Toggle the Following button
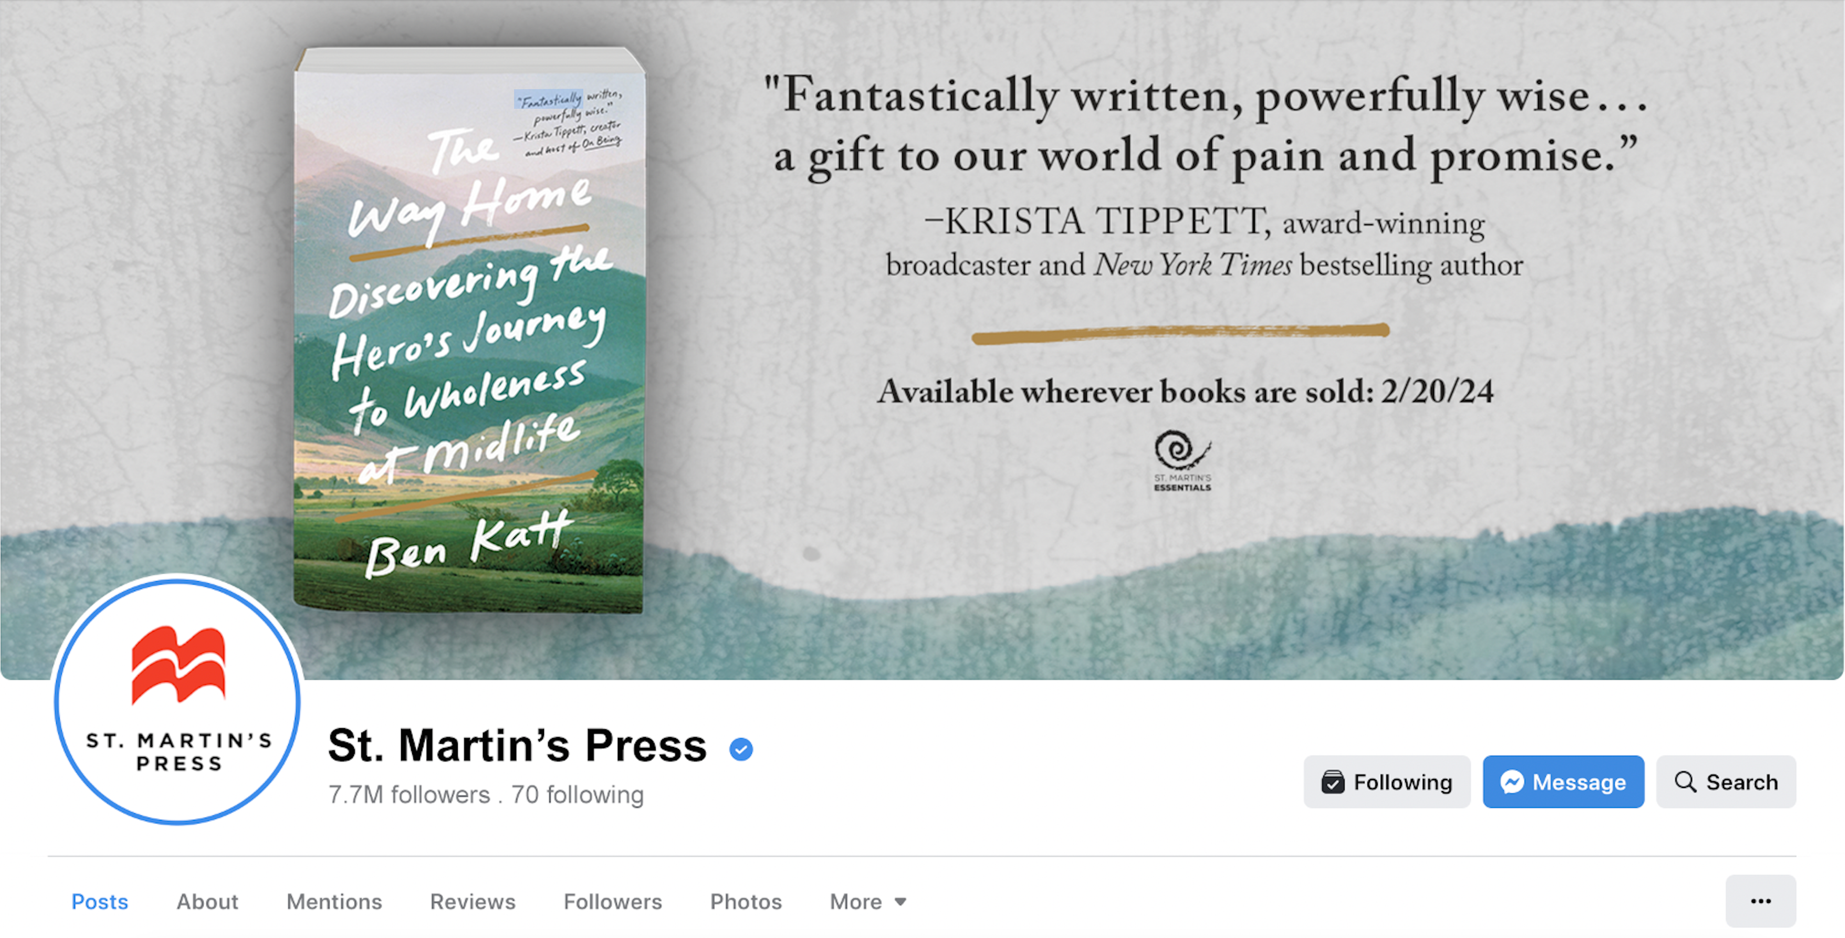Image resolution: width=1845 pixels, height=938 pixels. 1387,782
